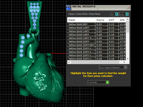Click the horizontal scroll-left arrow
This screenshot has width=143, height=107.
[x=69, y=62]
